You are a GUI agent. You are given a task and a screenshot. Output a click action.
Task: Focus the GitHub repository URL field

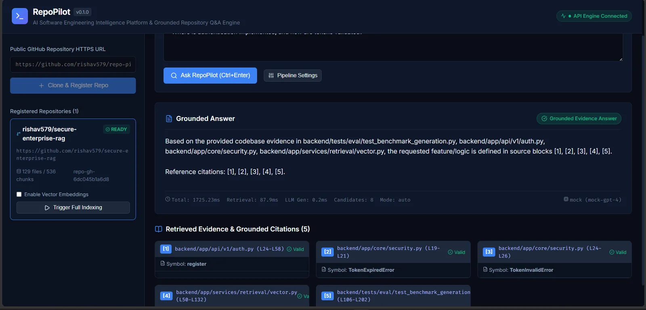73,64
